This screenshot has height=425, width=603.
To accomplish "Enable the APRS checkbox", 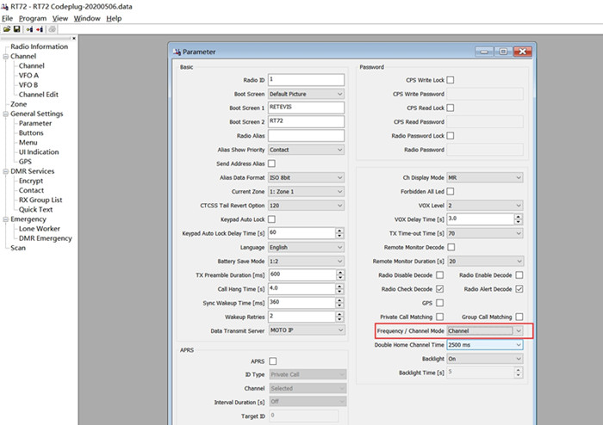I will 273,361.
